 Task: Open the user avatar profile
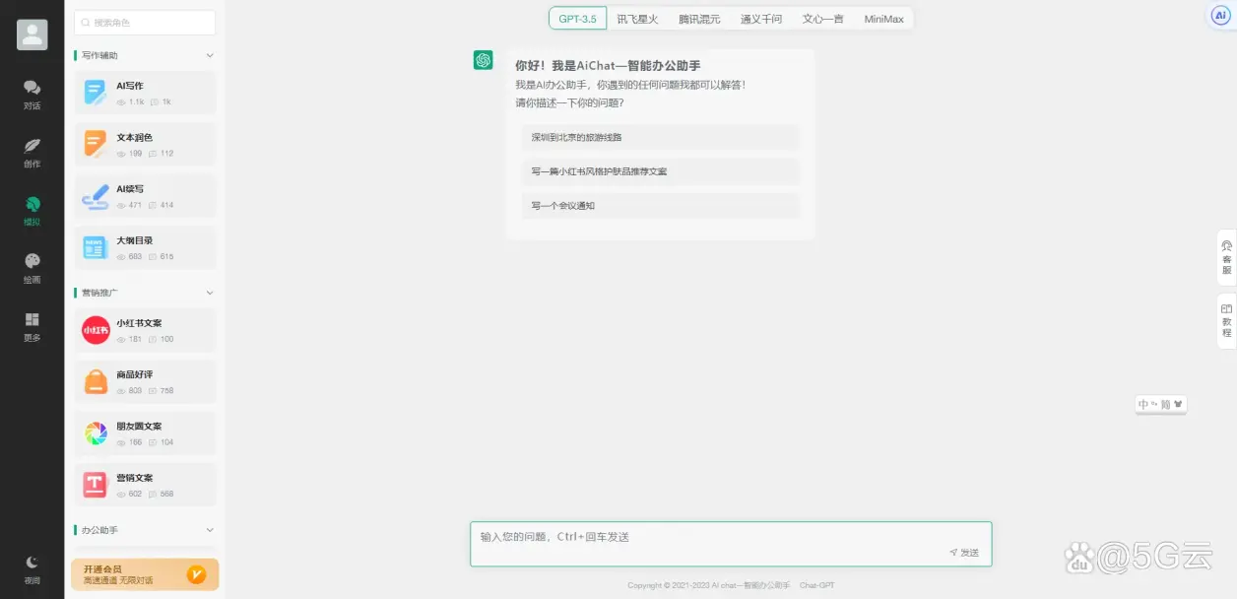(x=32, y=34)
